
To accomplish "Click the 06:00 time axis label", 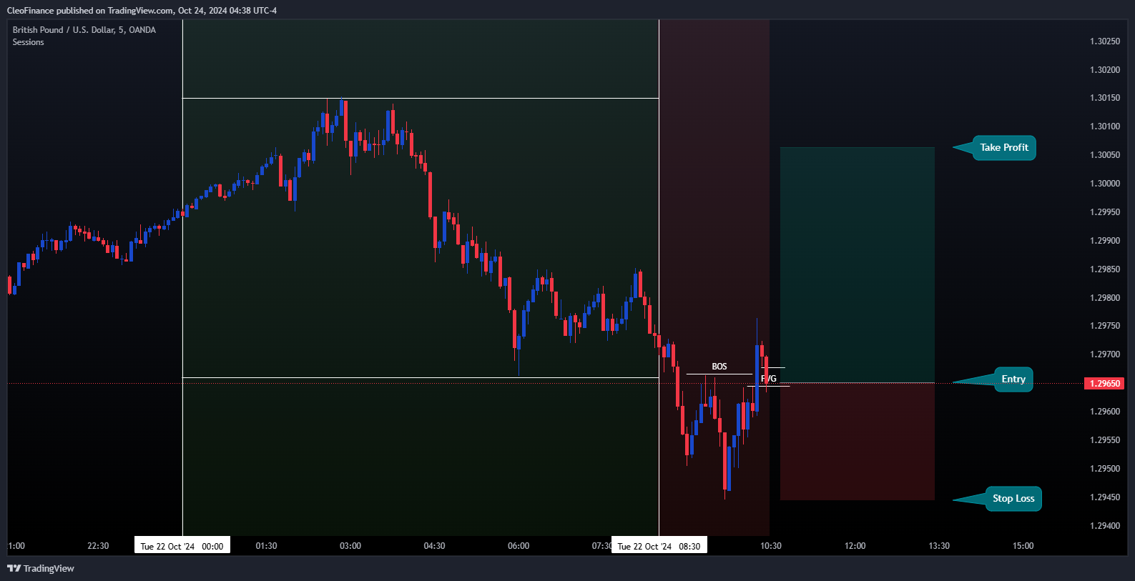I will click(519, 546).
